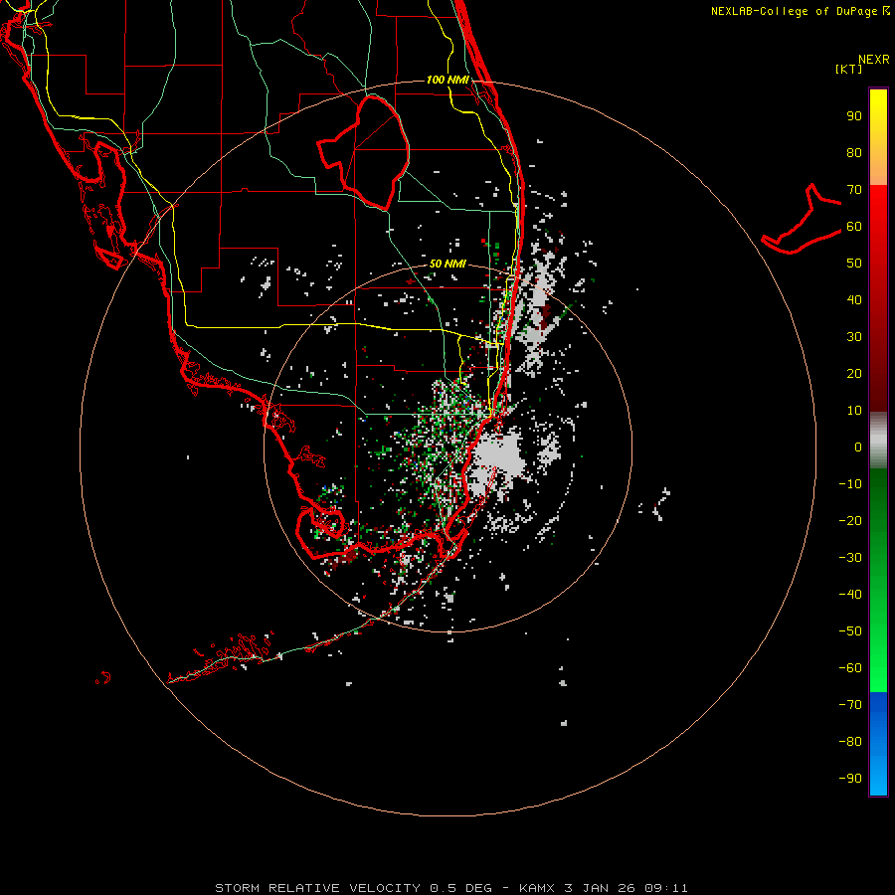The width and height of the screenshot is (895, 895).
Task: Click the Bahamas island outline at the right edge of the map
Action: point(802,219)
